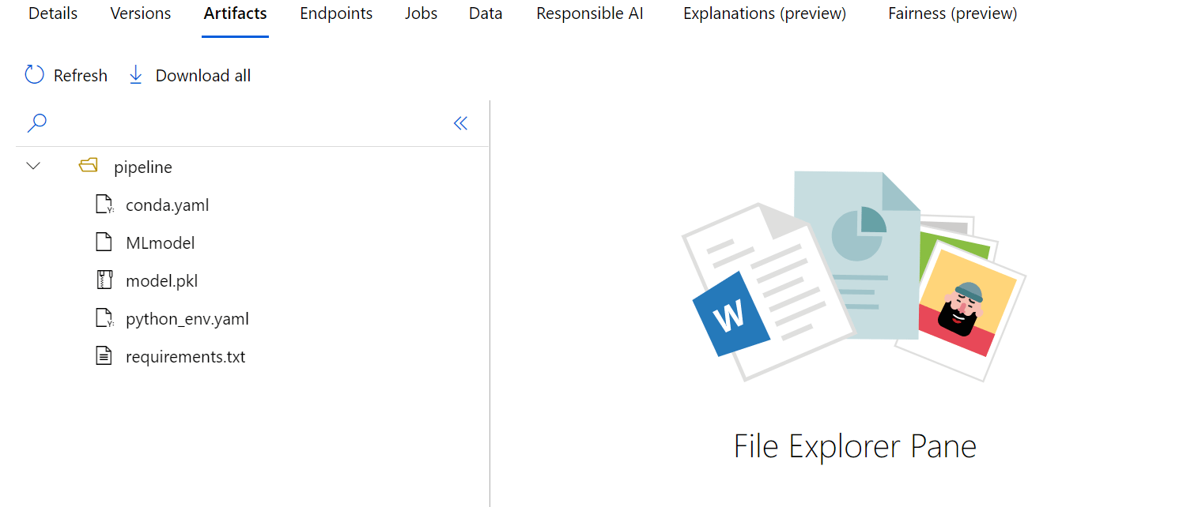Select the requirements.txt file in the tree

(x=186, y=355)
